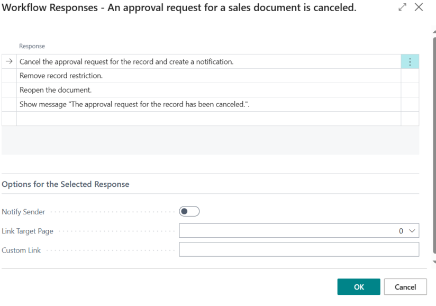Dismiss the dialog using Cancel
This screenshot has height=306, width=436.
pos(405,286)
